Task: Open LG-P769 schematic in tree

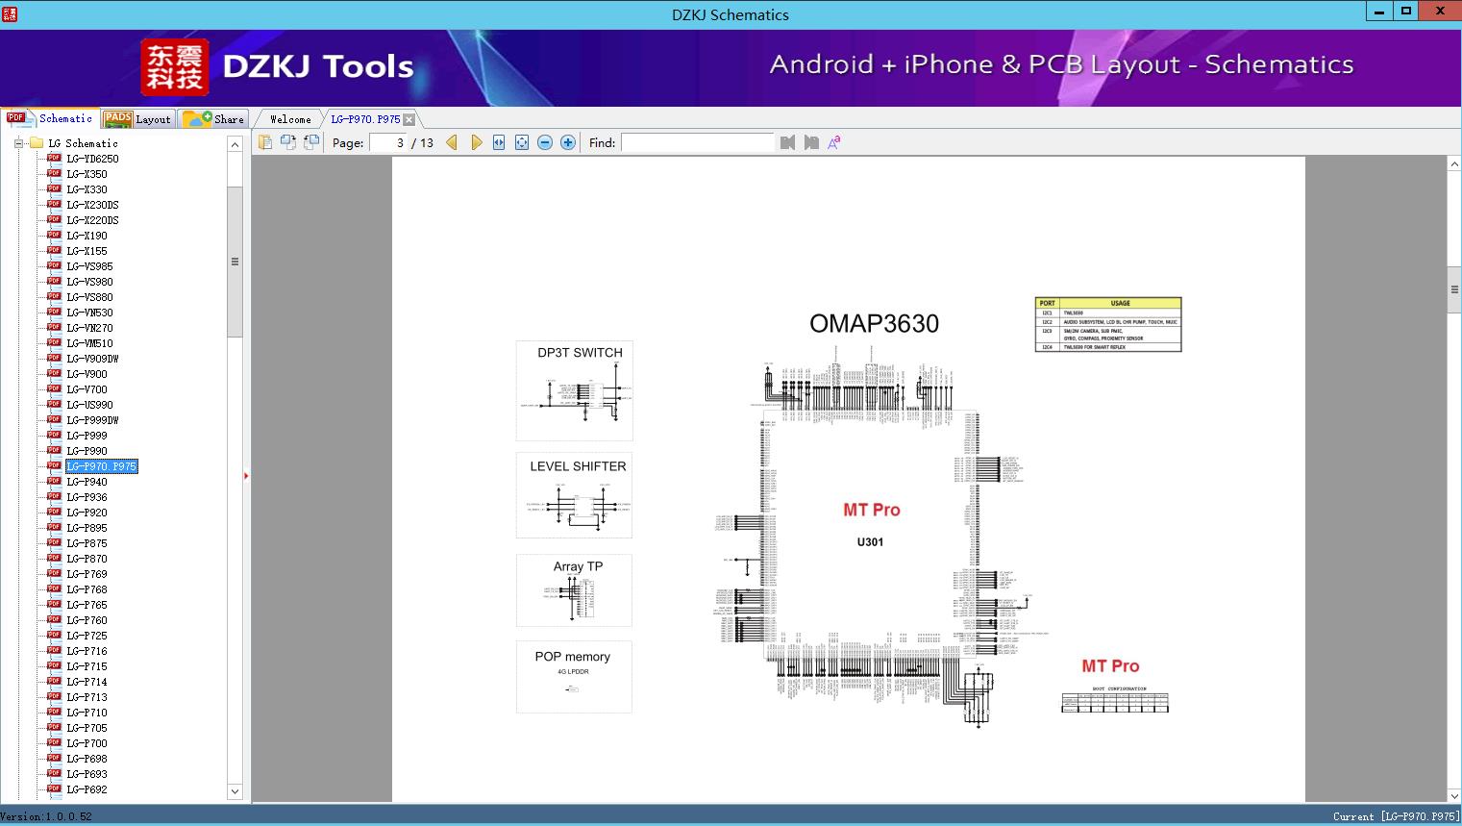Action: click(87, 574)
